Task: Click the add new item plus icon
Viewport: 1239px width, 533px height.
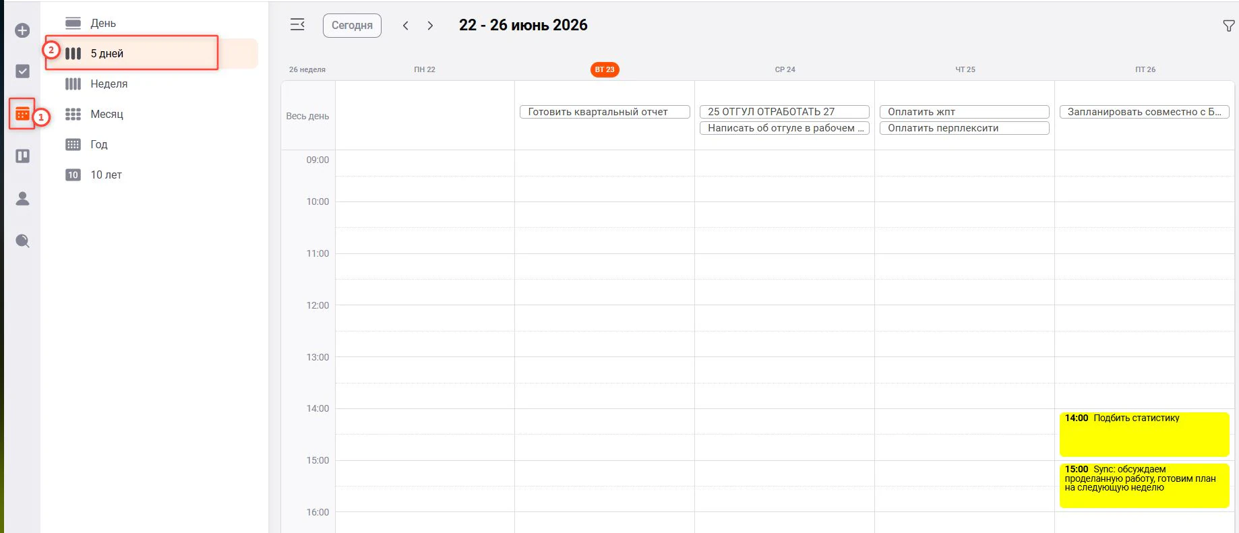Action: point(22,30)
